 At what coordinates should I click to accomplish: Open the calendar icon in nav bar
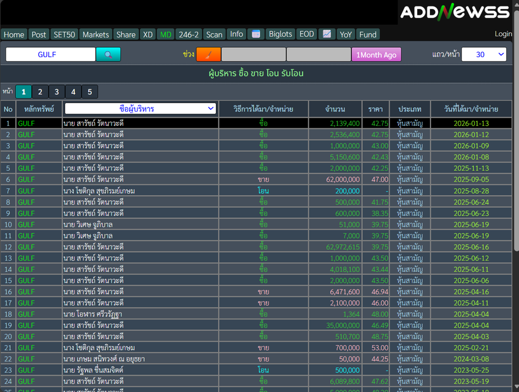point(255,34)
